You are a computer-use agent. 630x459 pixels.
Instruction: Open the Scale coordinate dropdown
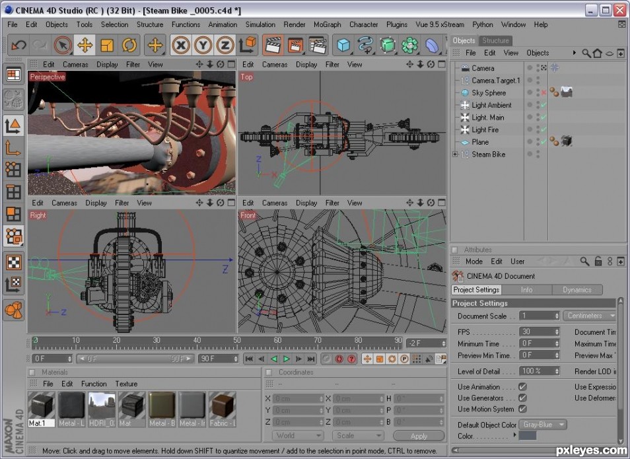pyautogui.click(x=357, y=436)
